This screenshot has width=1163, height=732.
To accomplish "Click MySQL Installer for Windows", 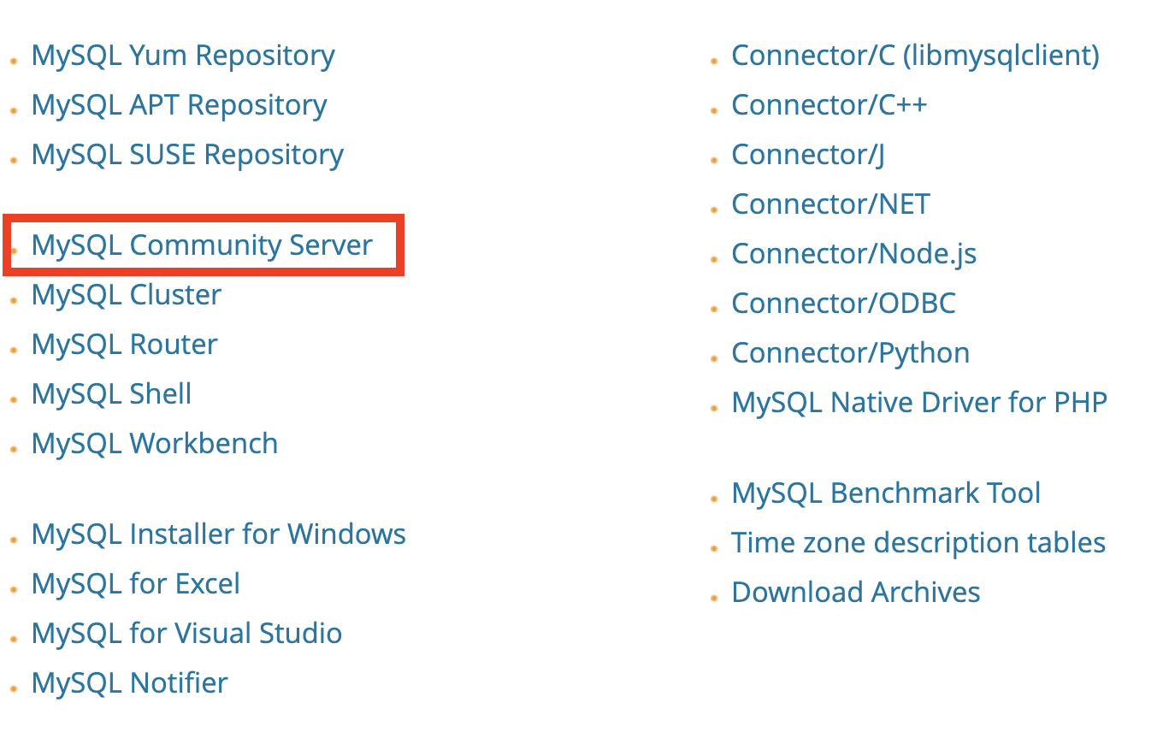I will pyautogui.click(x=218, y=534).
